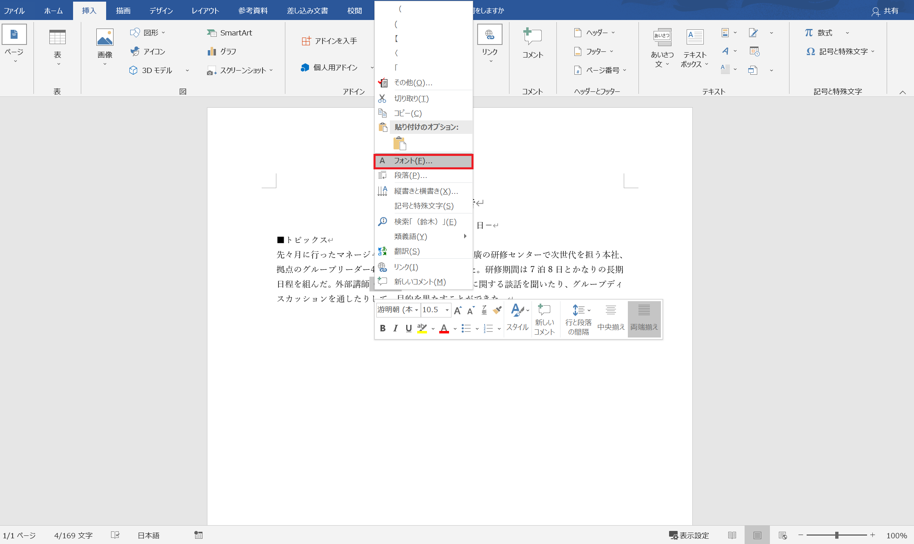Apply yellow text highlight color

(422, 329)
